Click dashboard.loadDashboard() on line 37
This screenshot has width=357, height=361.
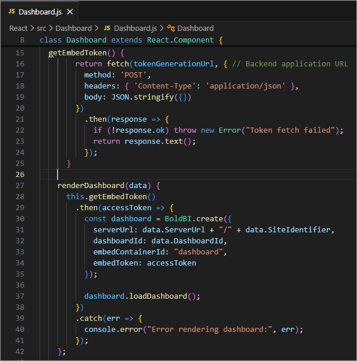[140, 296]
